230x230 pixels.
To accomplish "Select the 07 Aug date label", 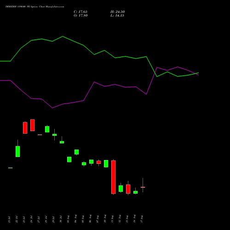I will click(x=98, y=219).
